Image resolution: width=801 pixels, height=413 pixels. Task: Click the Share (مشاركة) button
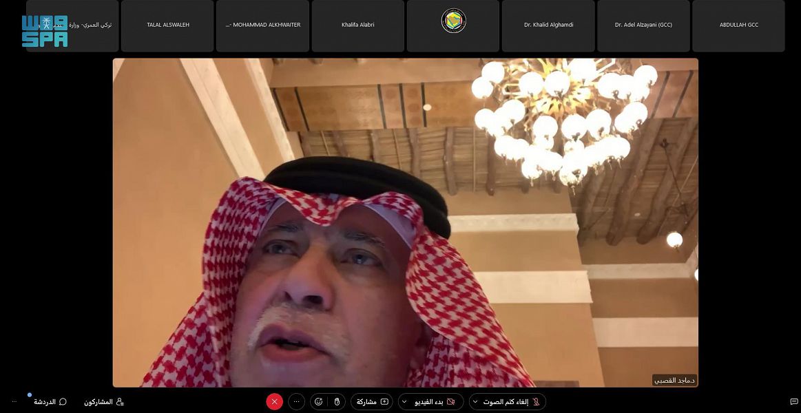coord(372,401)
